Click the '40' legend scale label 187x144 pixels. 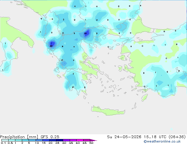(x=78, y=143)
